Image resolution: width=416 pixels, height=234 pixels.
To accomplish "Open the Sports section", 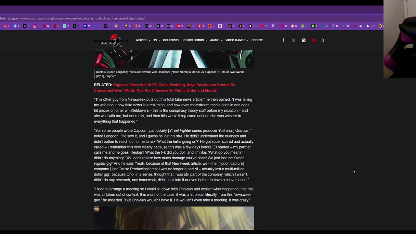I will pyautogui.click(x=257, y=40).
